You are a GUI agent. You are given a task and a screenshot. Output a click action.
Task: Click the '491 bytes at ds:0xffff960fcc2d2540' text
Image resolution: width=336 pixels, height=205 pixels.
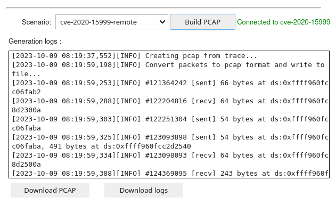tap(120, 146)
